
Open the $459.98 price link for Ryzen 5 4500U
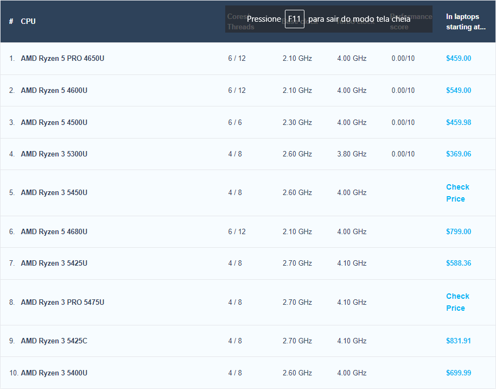pos(459,122)
